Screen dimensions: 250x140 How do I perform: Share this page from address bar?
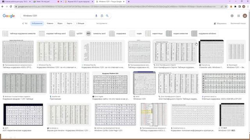pos(221,7)
